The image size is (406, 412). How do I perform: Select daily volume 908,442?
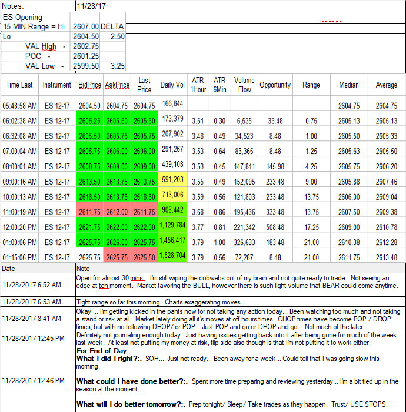(x=172, y=210)
